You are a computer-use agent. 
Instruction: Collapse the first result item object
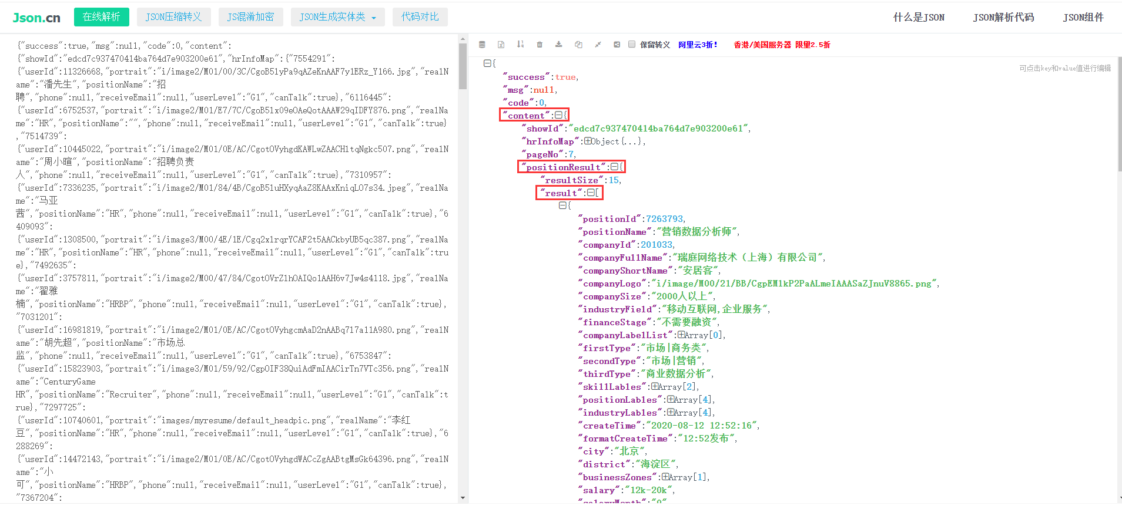click(562, 205)
